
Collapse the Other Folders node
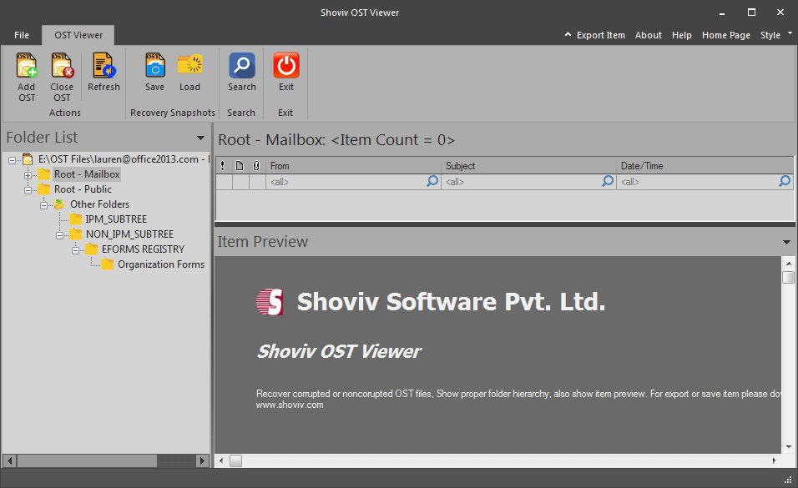pyautogui.click(x=43, y=205)
